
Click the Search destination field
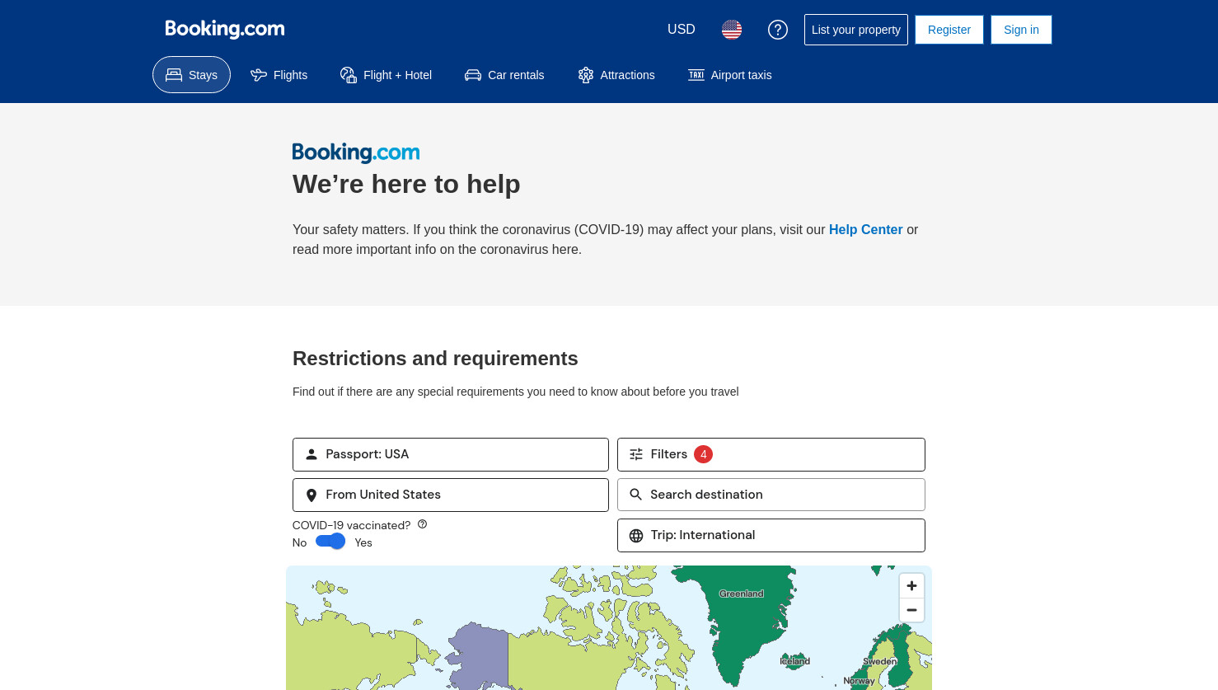pos(771,495)
